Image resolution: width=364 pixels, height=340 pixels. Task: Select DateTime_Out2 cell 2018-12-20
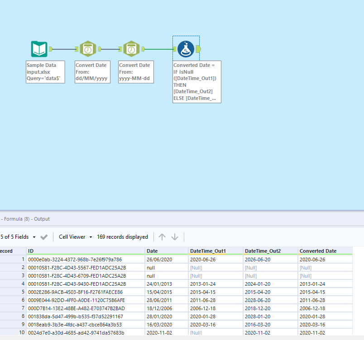[270, 308]
